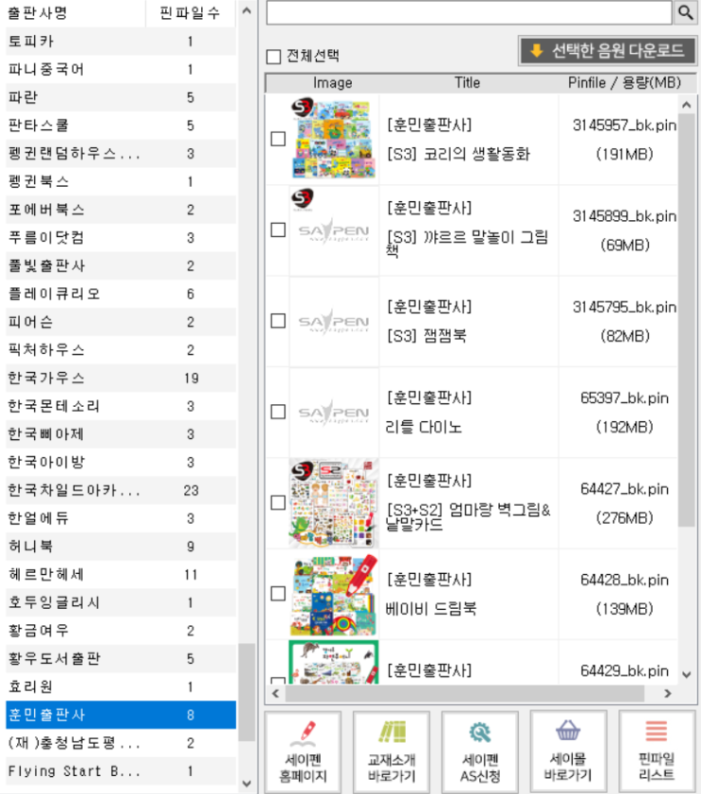Click book list horizontal scroll left arrow

[x=275, y=693]
